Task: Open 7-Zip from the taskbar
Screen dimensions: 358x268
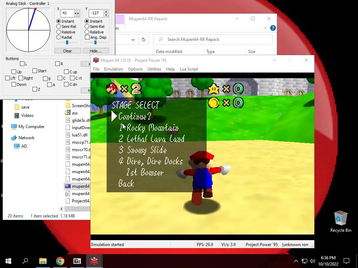Action: point(77,261)
